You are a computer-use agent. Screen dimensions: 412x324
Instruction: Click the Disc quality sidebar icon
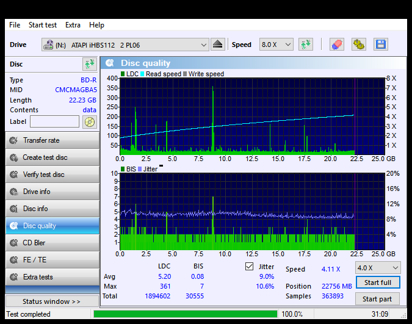(13, 226)
